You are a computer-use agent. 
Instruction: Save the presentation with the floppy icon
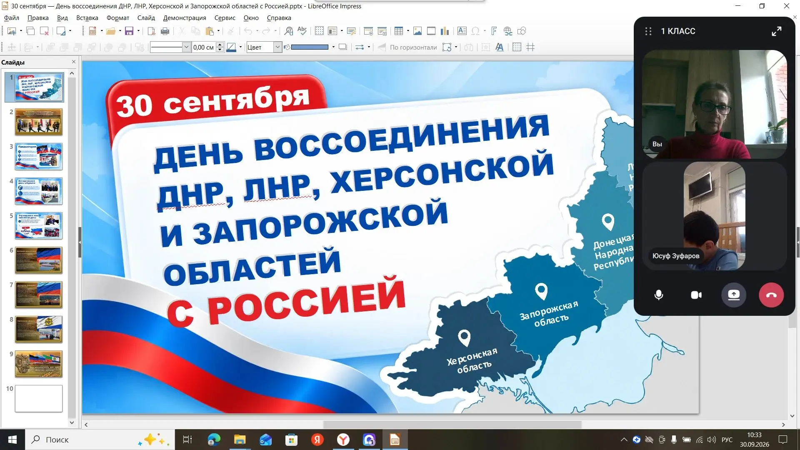coord(129,31)
